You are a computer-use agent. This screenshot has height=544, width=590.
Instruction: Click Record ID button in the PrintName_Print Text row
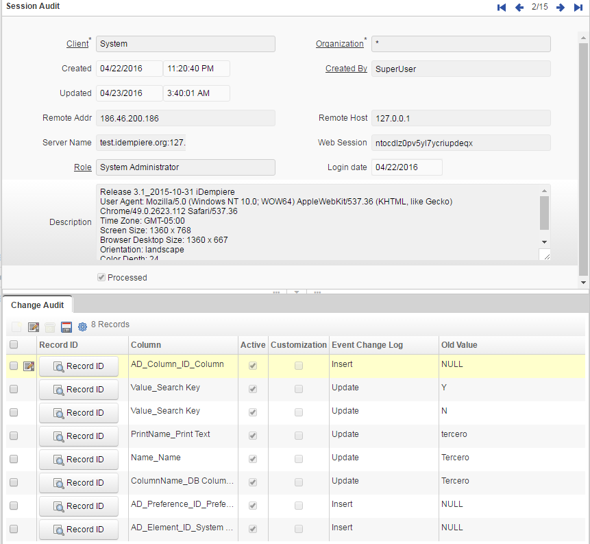(79, 436)
